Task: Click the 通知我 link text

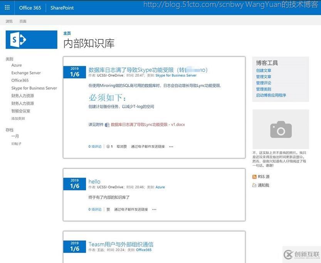Action: [x=264, y=185]
